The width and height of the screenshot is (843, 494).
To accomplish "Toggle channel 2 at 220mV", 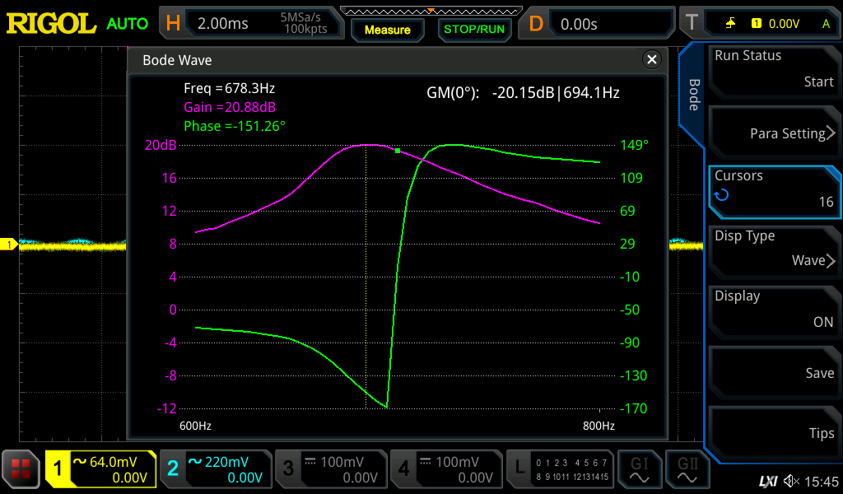I will point(216,469).
